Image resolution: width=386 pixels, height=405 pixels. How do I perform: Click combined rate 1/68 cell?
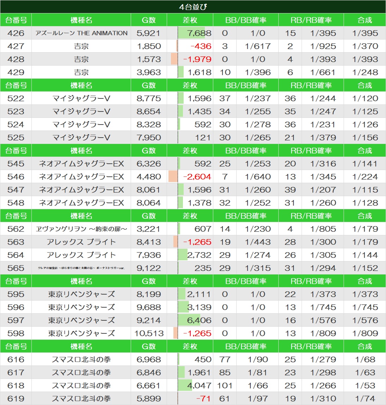coord(365,359)
